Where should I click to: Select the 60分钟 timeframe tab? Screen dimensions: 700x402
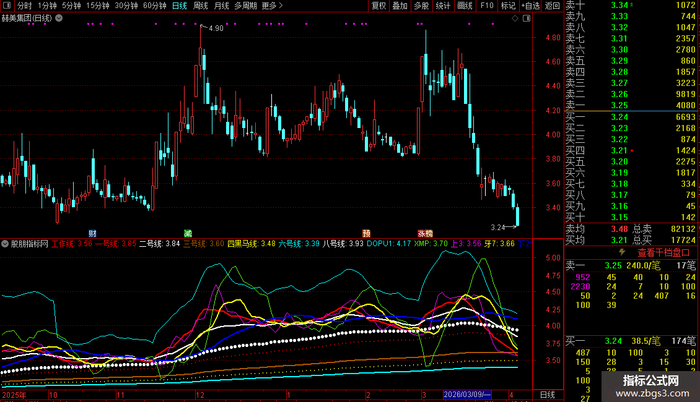154,6
